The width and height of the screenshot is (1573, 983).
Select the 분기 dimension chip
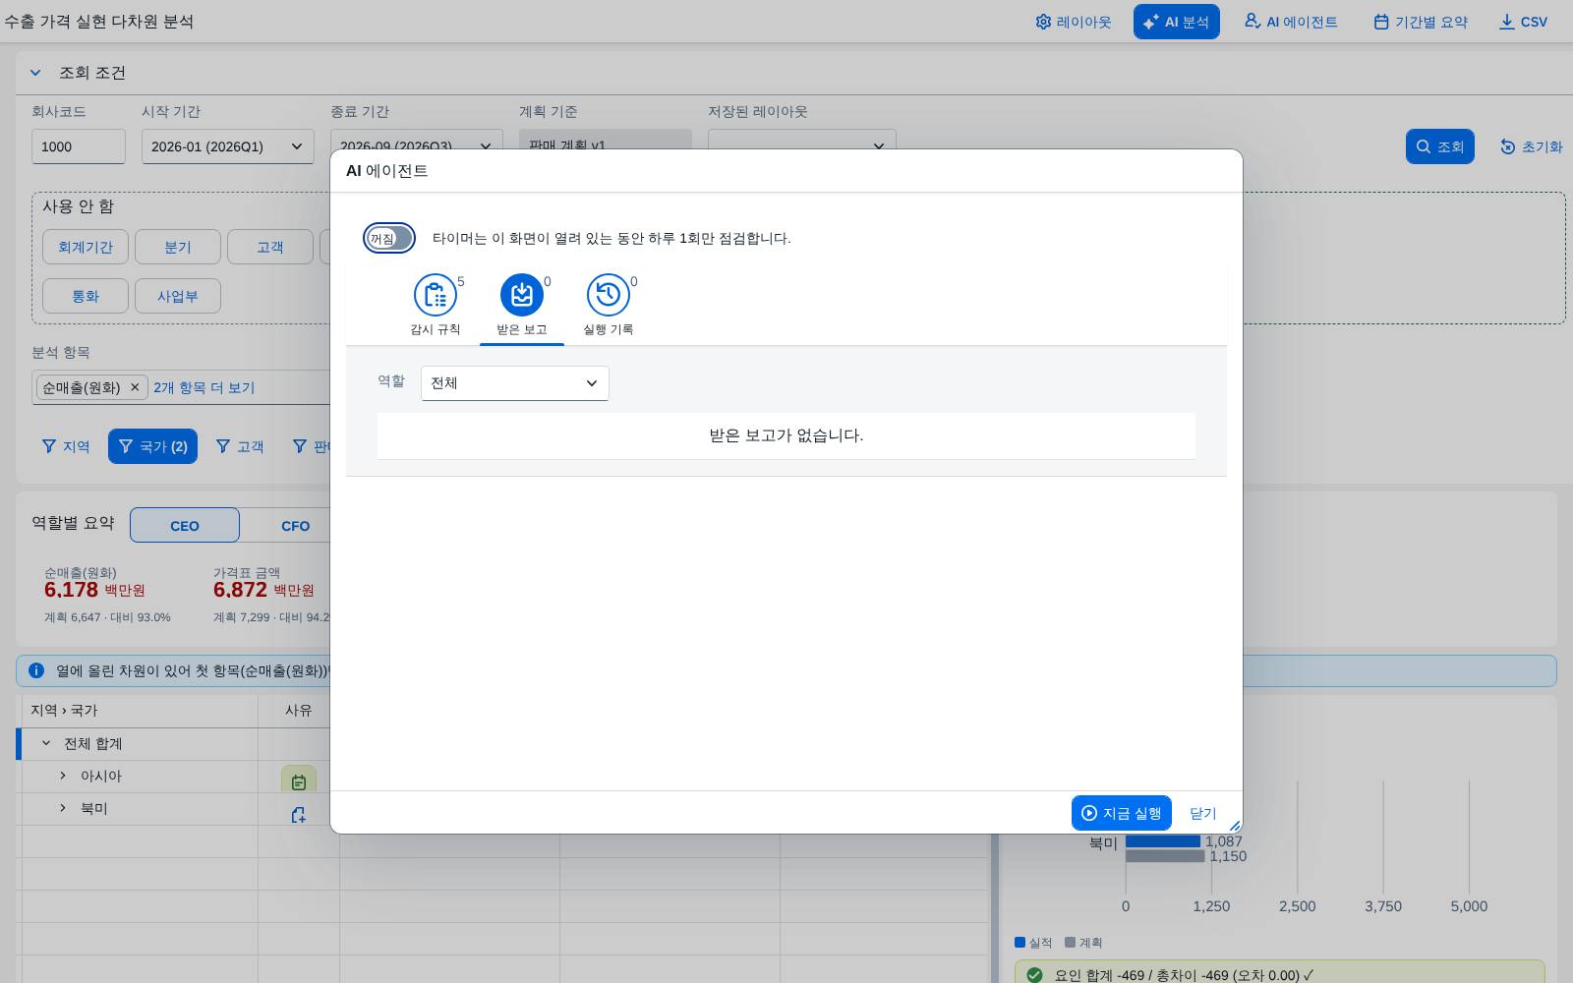pyautogui.click(x=178, y=247)
